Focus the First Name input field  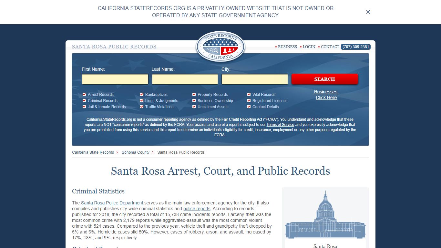115,79
